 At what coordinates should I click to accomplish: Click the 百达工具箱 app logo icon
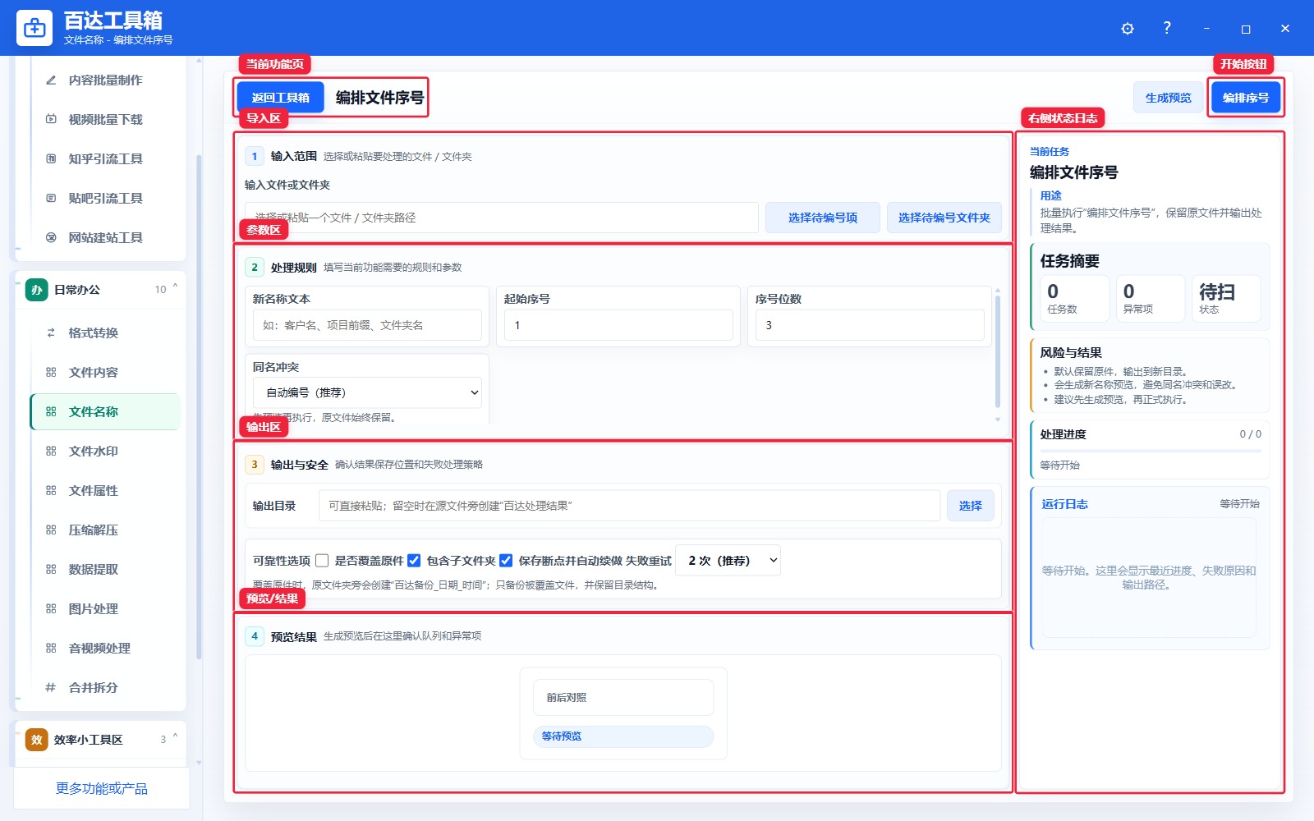[34, 28]
